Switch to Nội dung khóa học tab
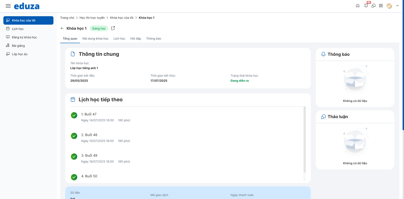The image size is (404, 199). [x=95, y=39]
